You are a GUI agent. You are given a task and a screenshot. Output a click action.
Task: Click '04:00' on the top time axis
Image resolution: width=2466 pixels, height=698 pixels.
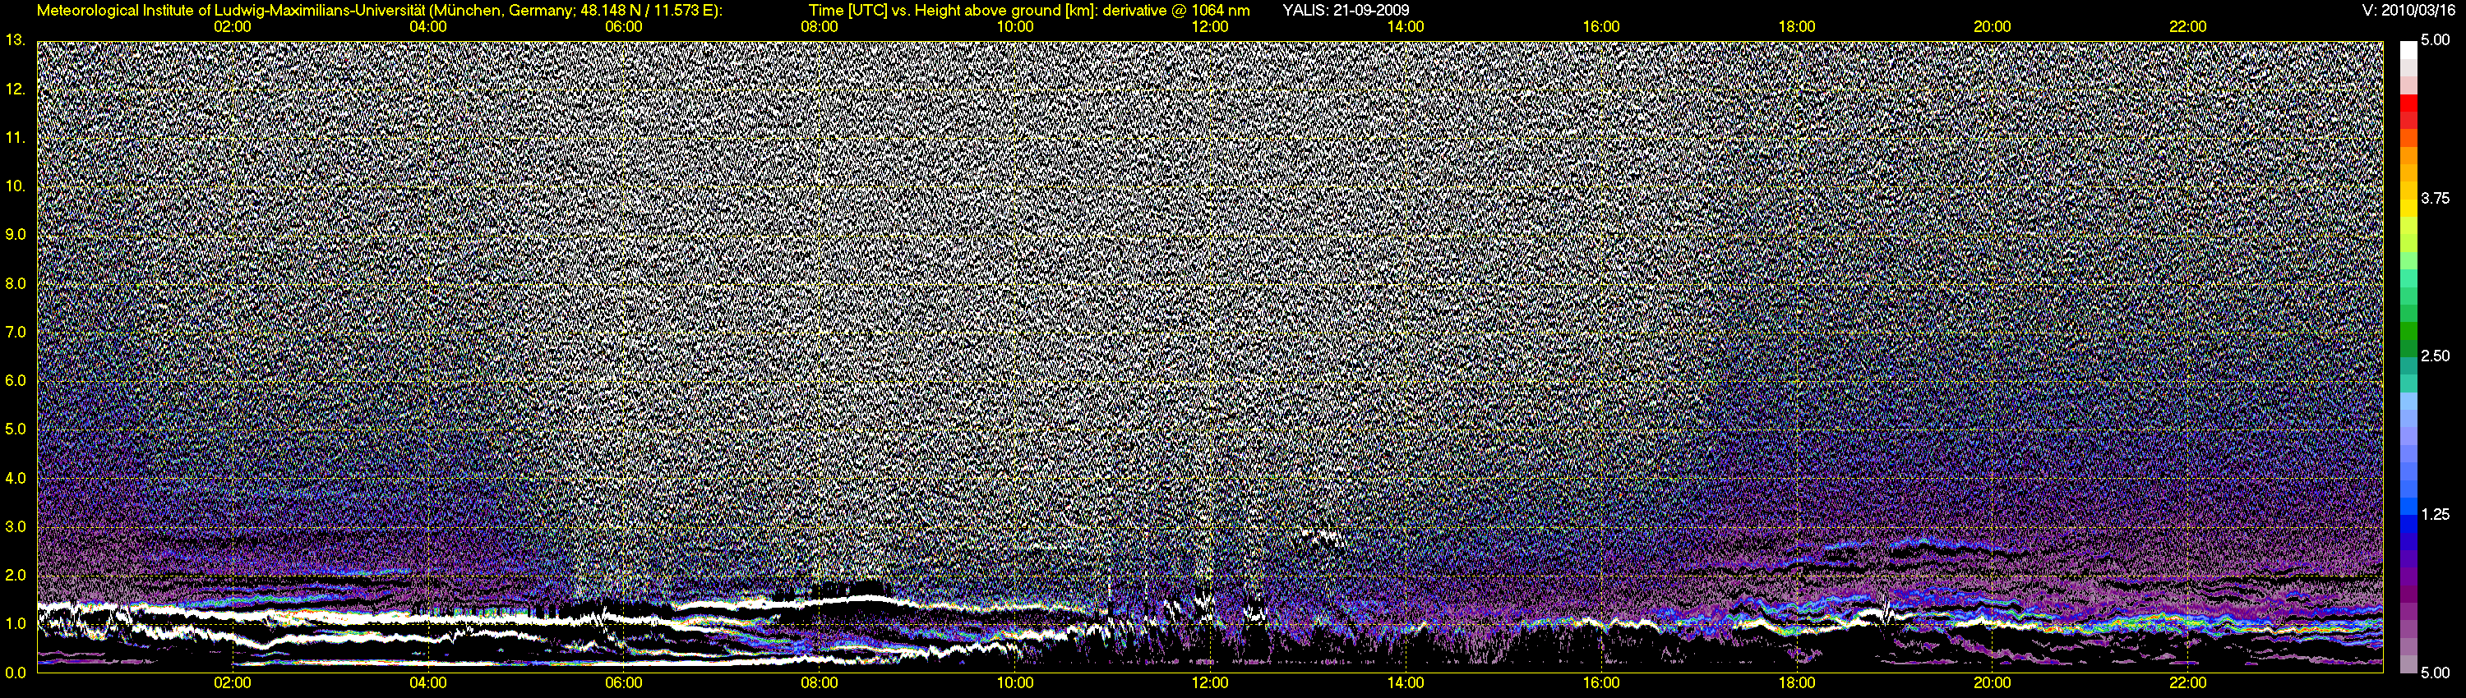(x=428, y=27)
